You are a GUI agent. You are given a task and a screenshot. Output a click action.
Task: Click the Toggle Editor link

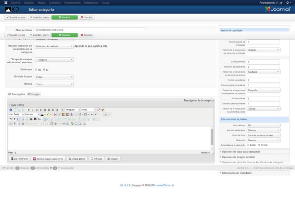click(16, 105)
